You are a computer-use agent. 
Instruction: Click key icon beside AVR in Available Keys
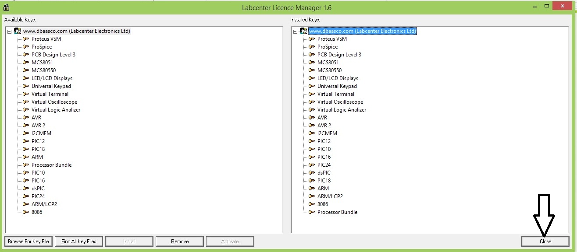[26, 118]
